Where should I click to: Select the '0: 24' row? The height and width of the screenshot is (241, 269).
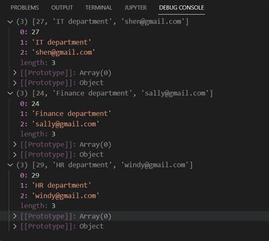(x=30, y=104)
